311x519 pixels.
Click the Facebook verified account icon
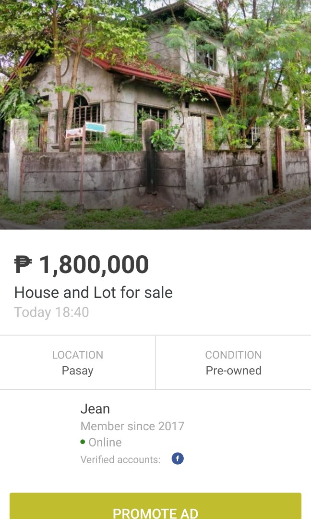pos(177,458)
